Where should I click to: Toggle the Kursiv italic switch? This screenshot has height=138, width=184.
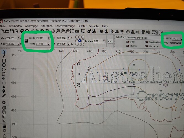pos(128,46)
